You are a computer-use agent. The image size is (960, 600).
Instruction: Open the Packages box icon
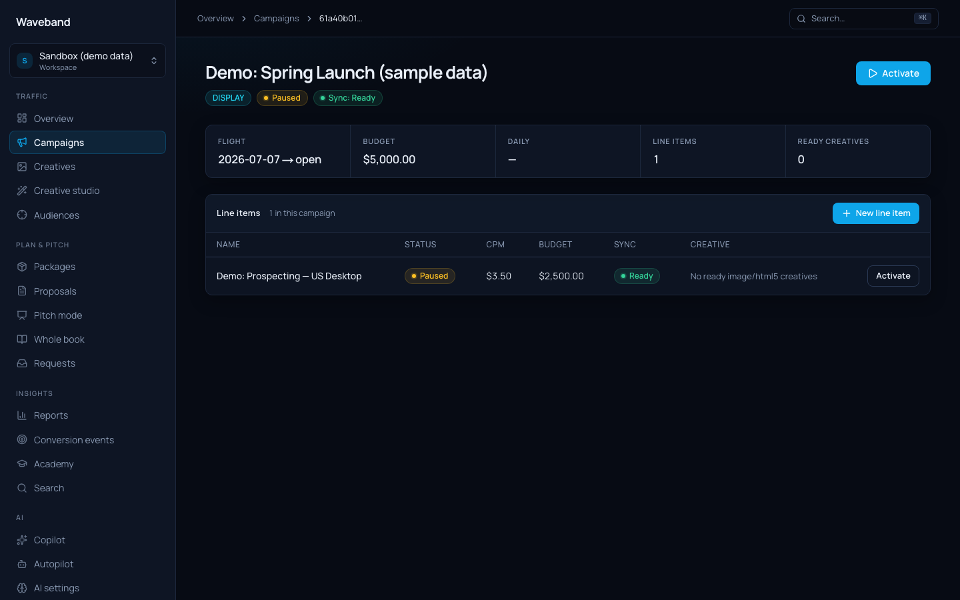click(22, 267)
